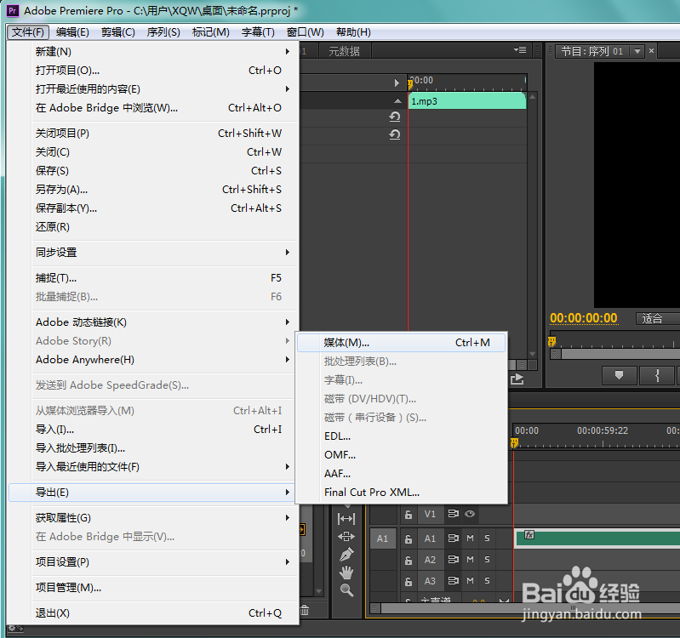Viewport: 680px width, 638px height.
Task: Select the Hand tool in the toolbox
Action: tap(346, 572)
